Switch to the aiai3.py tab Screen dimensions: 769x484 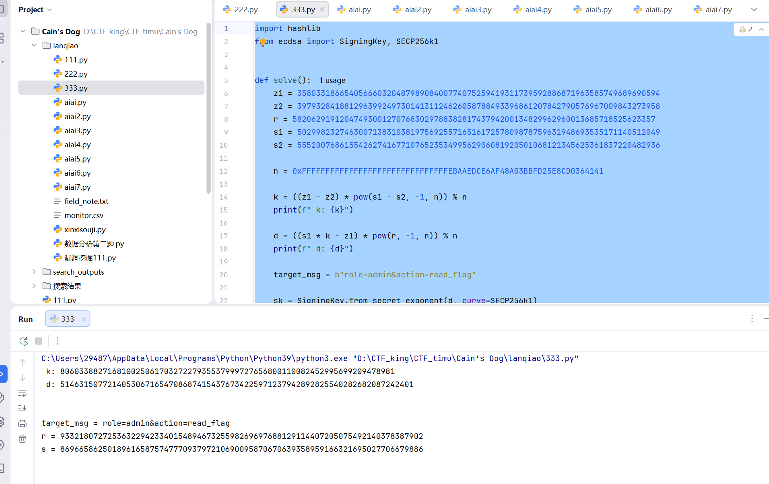pos(472,9)
